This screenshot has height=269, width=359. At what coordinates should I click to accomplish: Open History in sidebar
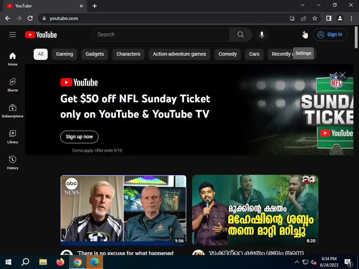pyautogui.click(x=13, y=163)
